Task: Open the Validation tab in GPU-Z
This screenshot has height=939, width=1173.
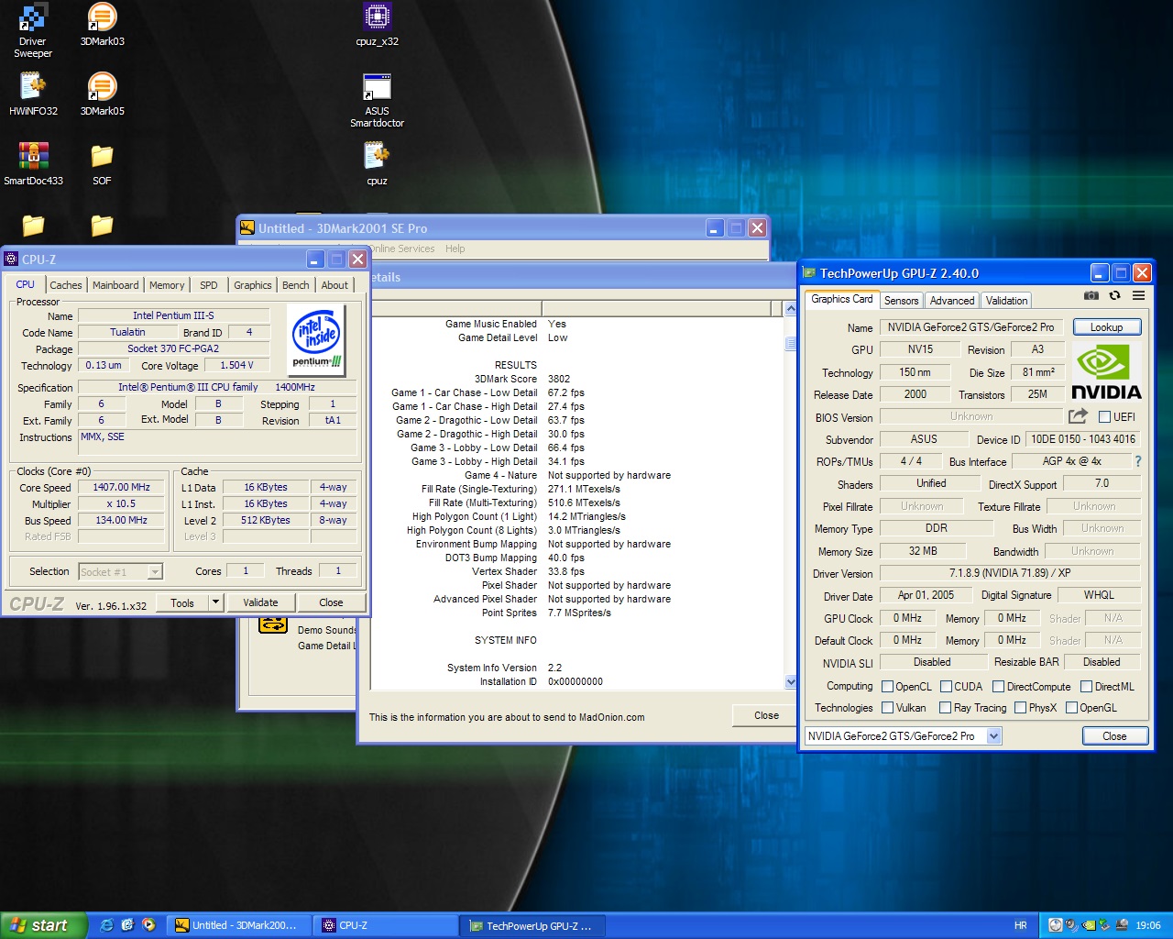Action: [x=1006, y=301]
